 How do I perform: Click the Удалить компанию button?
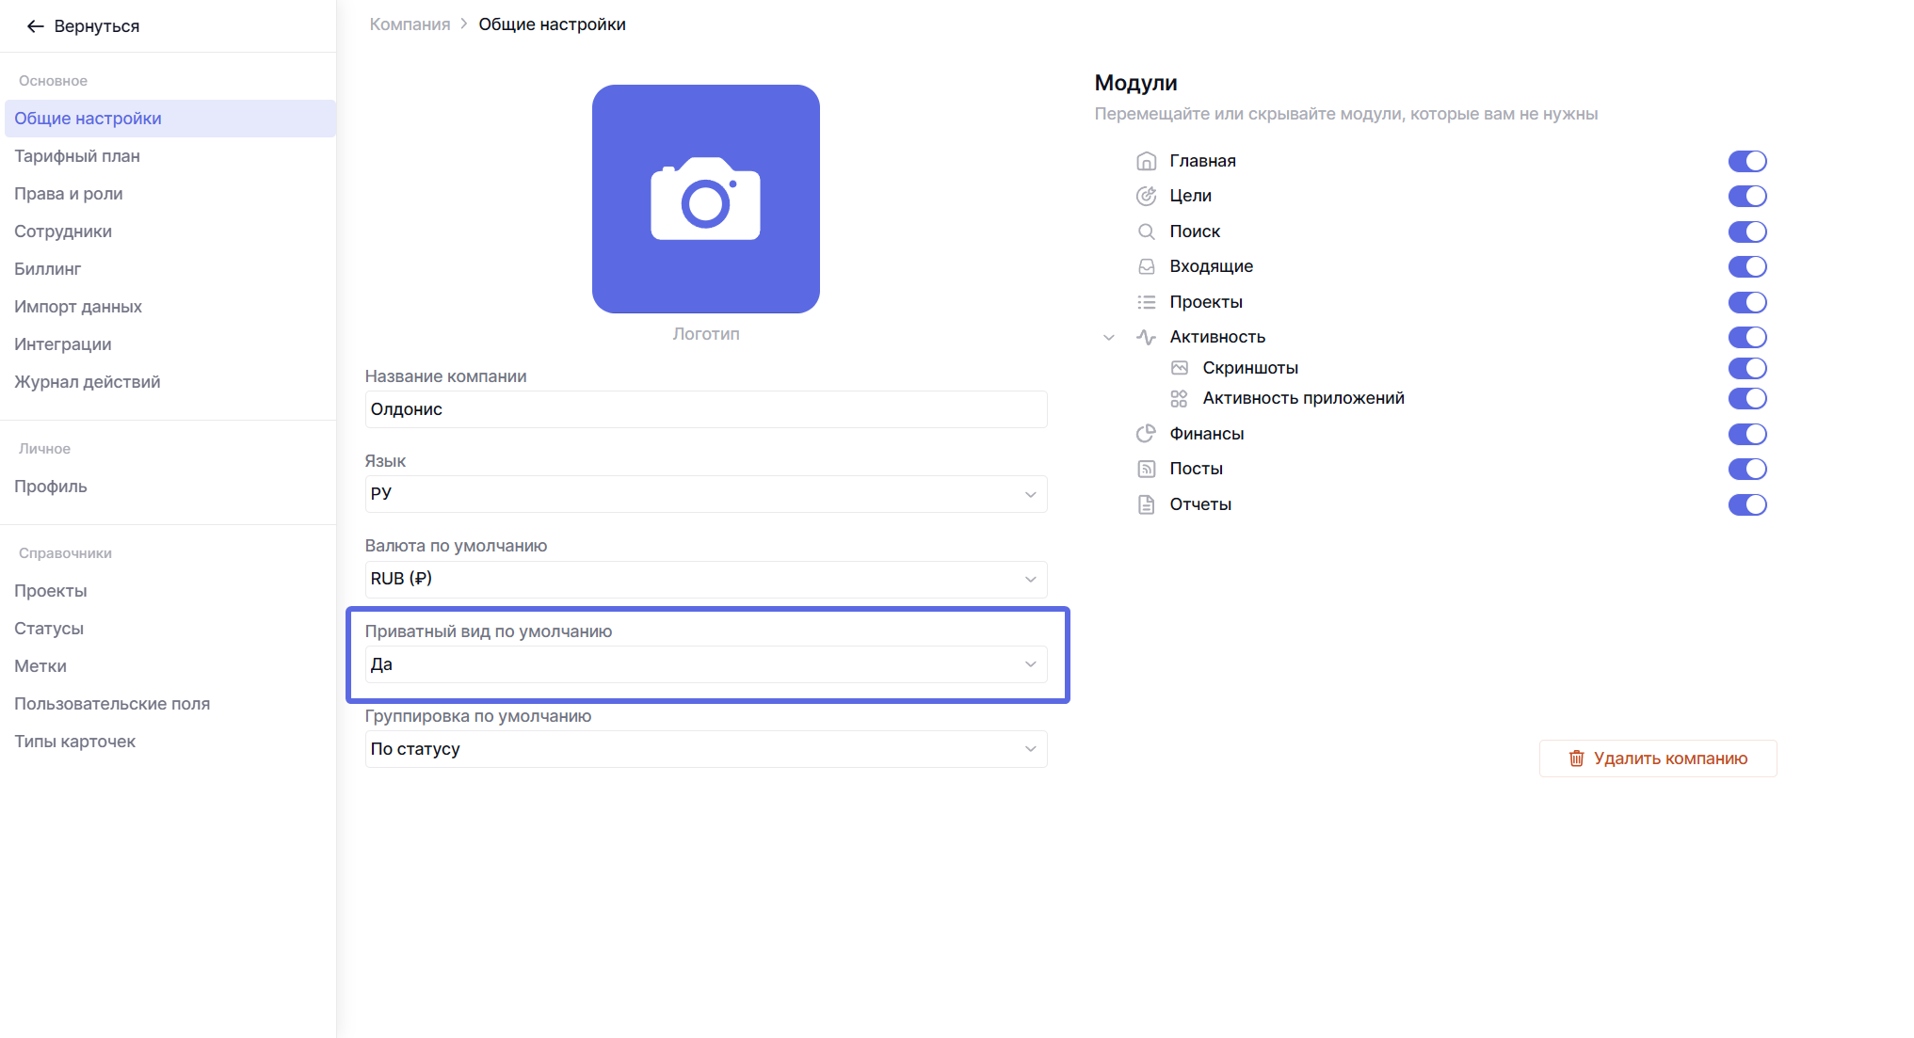(x=1657, y=759)
